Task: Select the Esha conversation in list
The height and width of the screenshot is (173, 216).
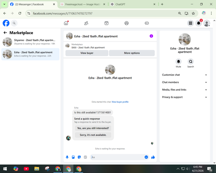Action: (30, 54)
